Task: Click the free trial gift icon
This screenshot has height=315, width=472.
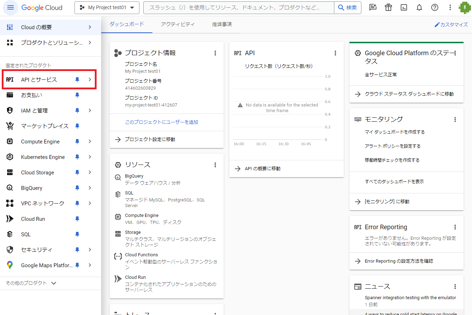Action: (388, 7)
